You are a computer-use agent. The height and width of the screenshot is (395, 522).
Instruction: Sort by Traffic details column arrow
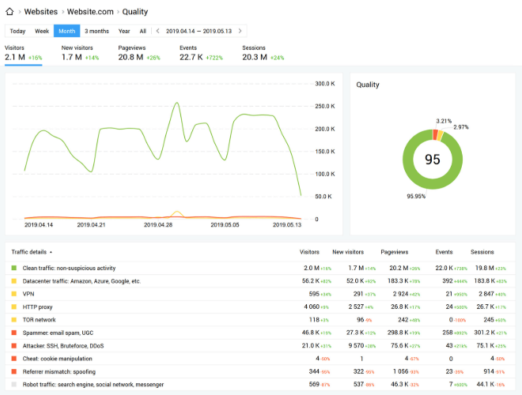point(51,252)
